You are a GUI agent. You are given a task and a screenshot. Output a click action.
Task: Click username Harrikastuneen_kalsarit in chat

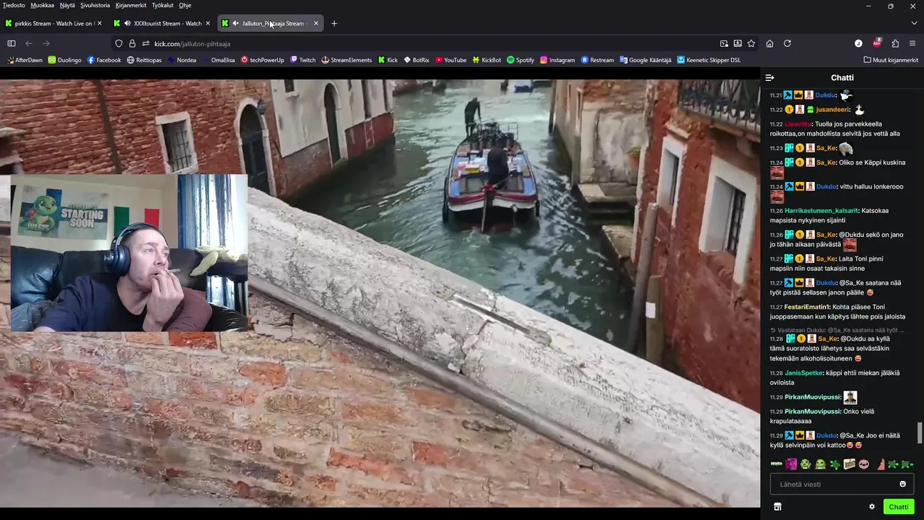[x=821, y=211]
